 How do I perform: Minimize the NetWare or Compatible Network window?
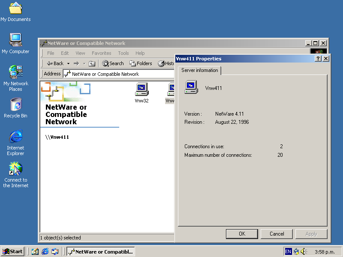click(308, 43)
